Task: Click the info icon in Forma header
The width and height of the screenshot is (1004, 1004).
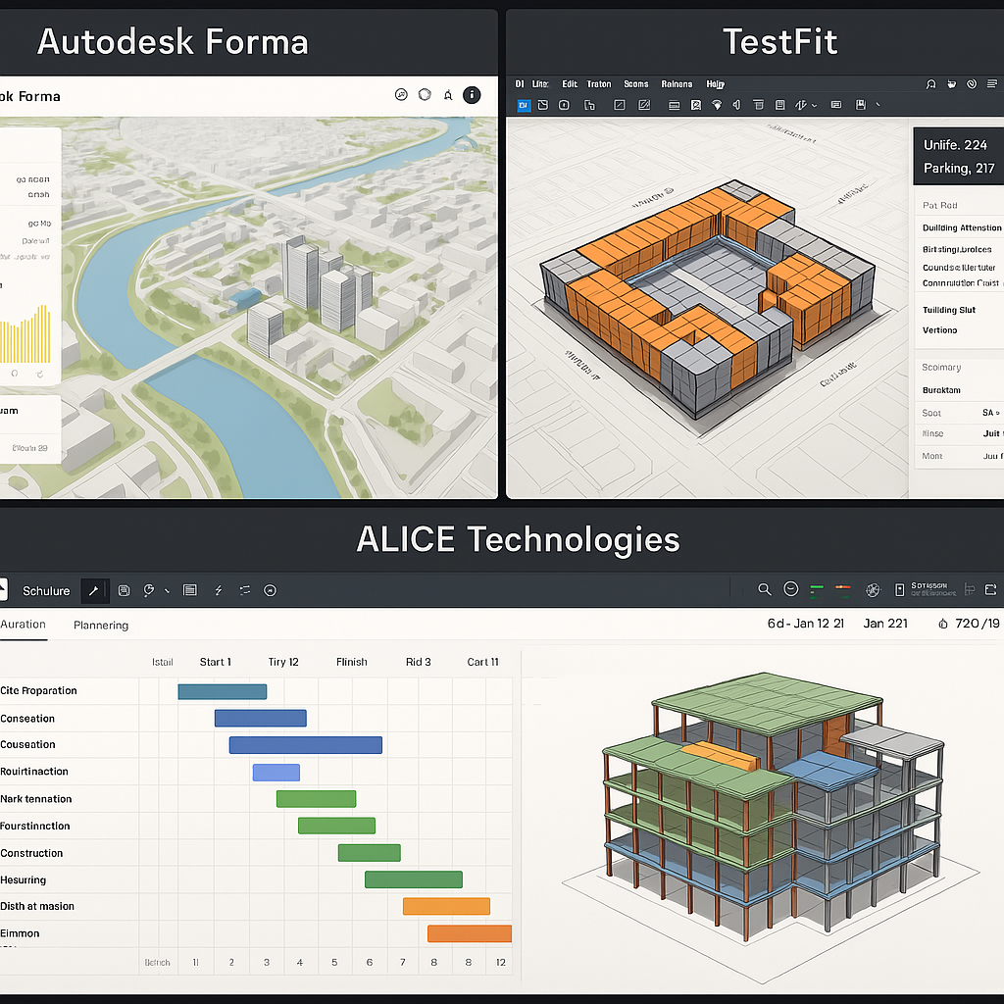Action: click(x=472, y=95)
